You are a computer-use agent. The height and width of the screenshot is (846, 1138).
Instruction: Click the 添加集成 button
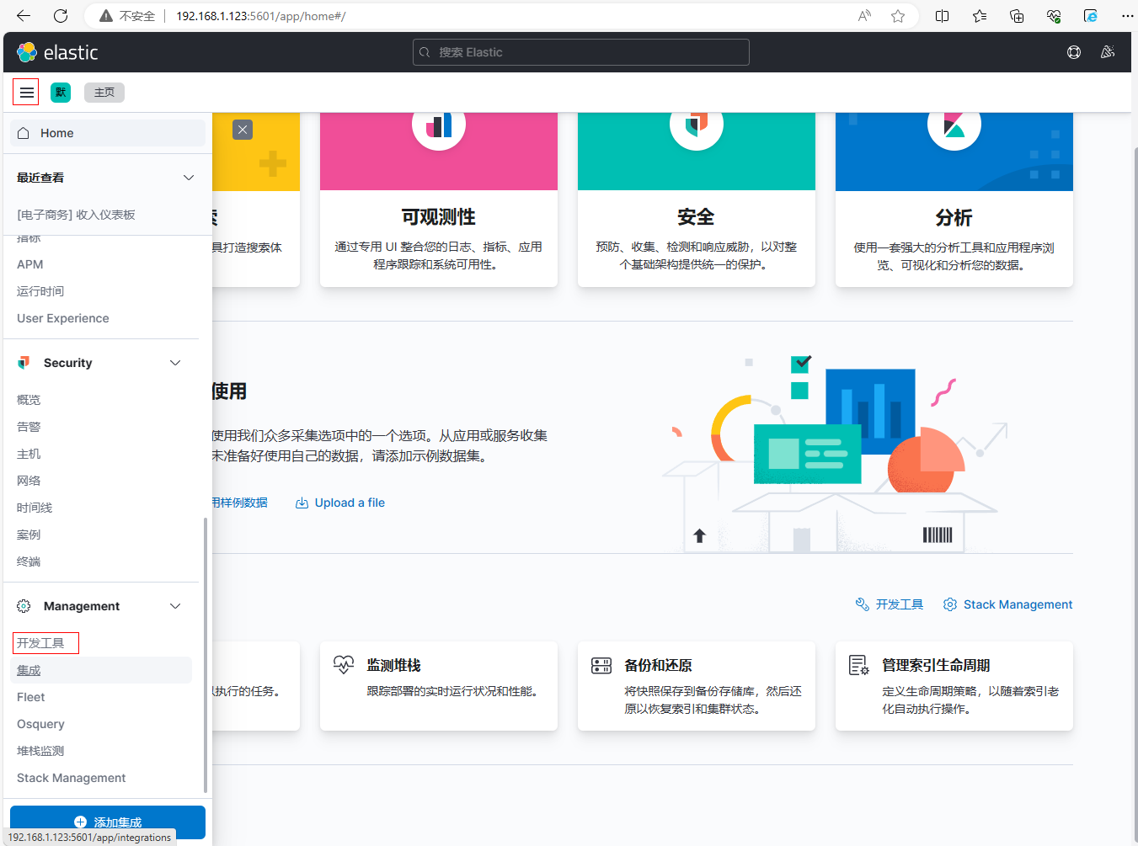point(108,822)
